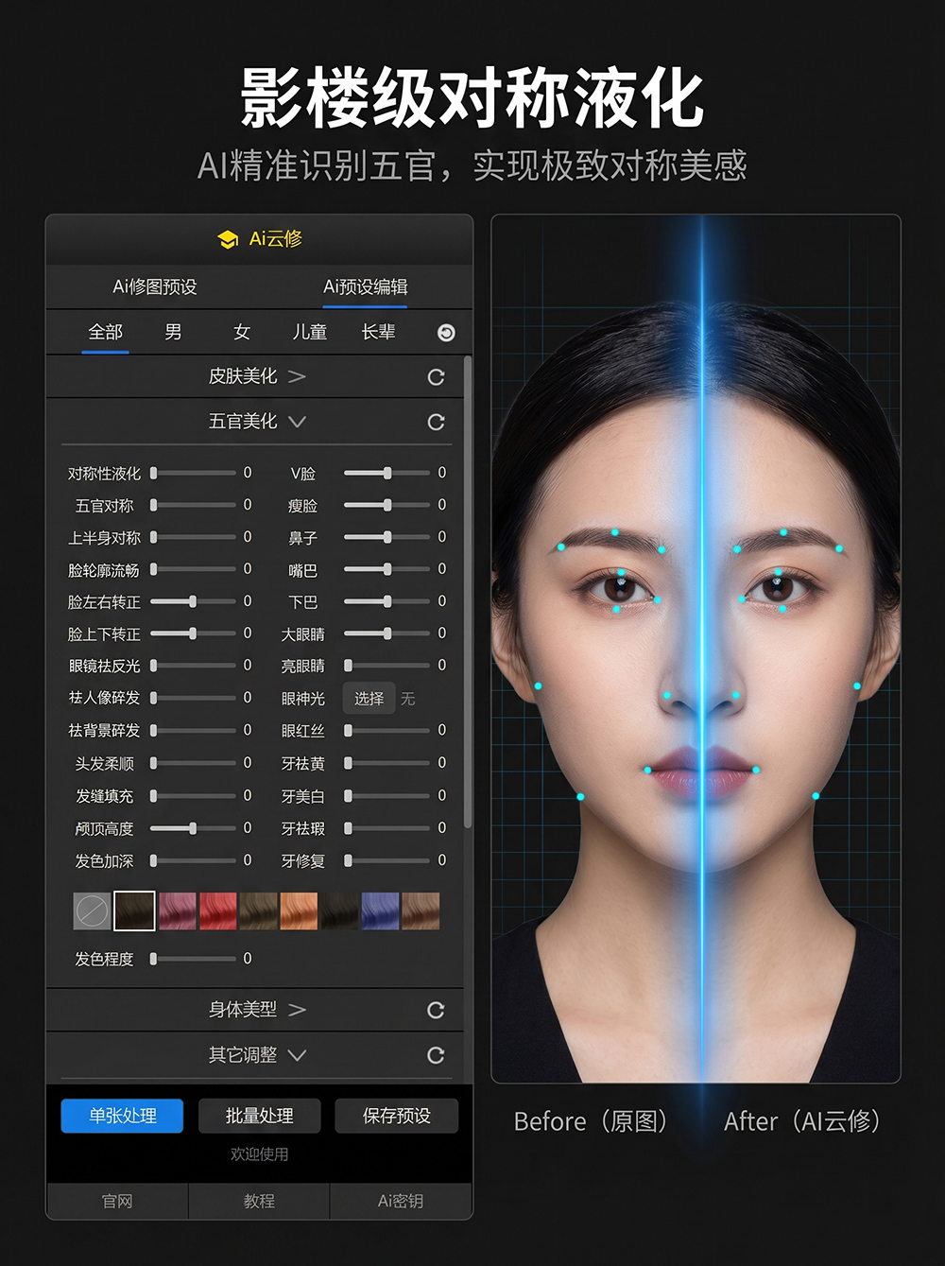The image size is (945, 1266).
Task: Choose the red hair color swatch
Action: (x=218, y=911)
